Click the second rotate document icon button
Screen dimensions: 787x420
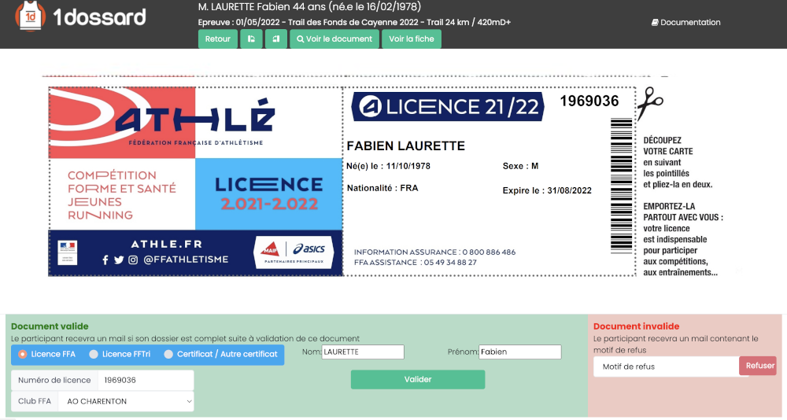[x=276, y=39]
